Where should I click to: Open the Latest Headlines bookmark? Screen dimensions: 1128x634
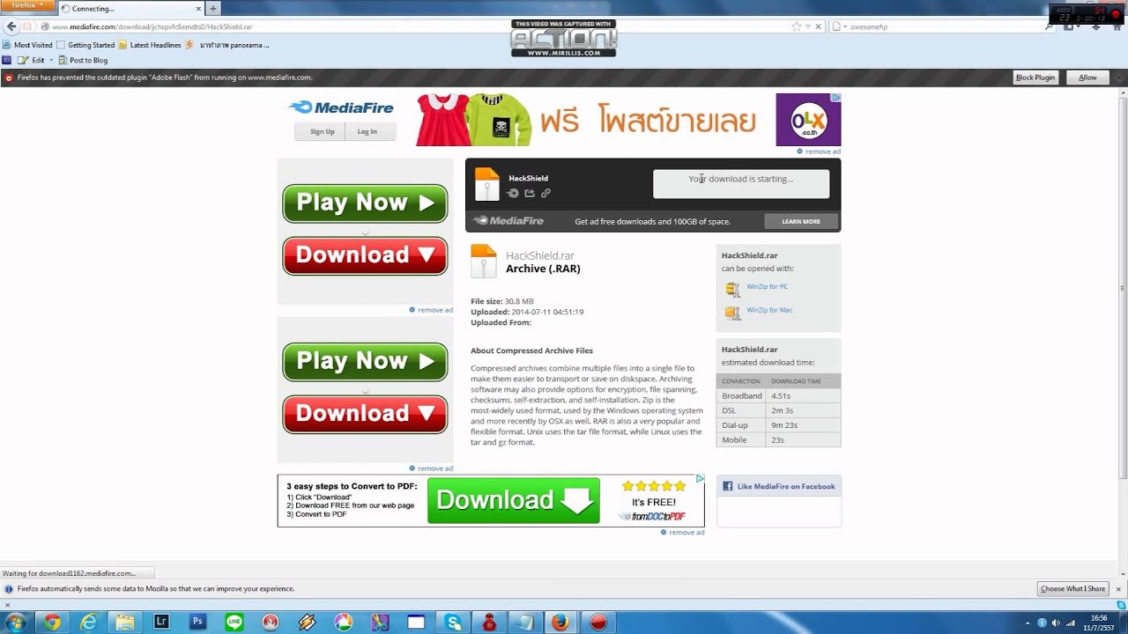[150, 45]
